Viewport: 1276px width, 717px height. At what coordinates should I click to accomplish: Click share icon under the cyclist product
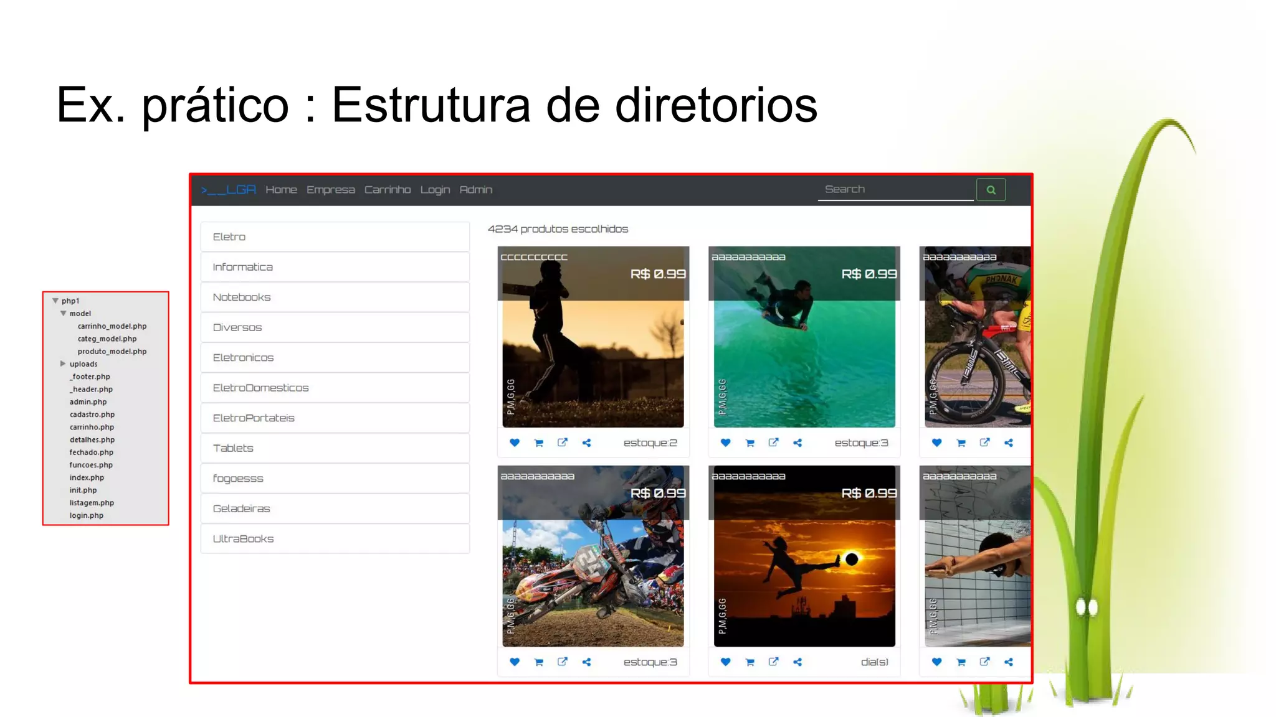pos(1009,443)
